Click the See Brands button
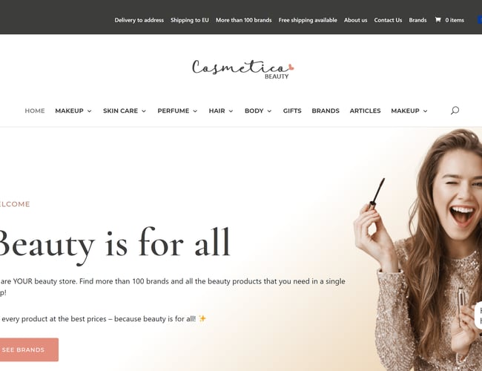This screenshot has width=482, height=371. point(27,349)
